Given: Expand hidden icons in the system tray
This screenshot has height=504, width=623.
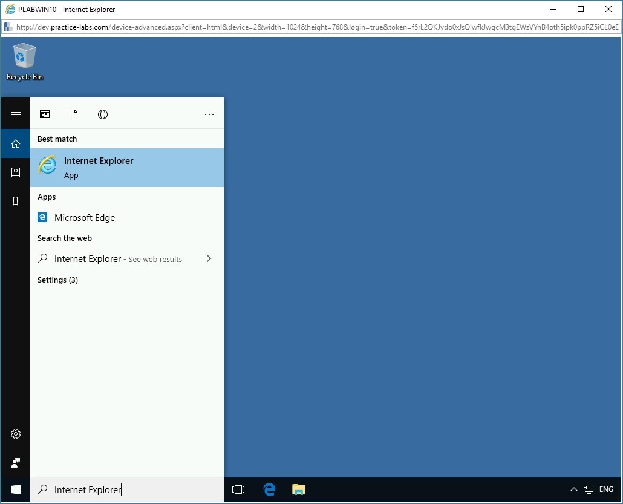Looking at the screenshot, I should (573, 489).
